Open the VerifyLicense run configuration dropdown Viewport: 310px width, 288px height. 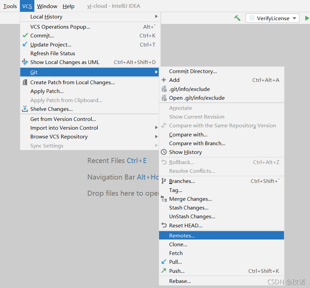(273, 18)
